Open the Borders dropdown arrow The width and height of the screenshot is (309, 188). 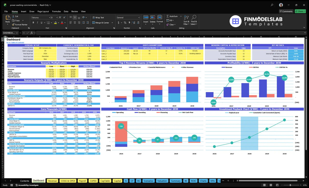51,23
